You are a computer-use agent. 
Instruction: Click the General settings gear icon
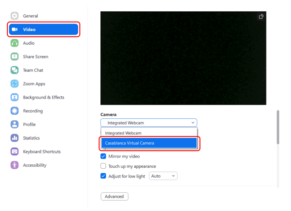[x=15, y=16]
